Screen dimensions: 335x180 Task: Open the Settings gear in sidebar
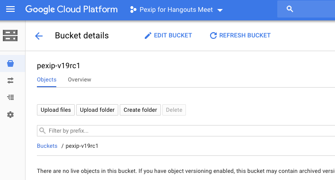point(10,115)
